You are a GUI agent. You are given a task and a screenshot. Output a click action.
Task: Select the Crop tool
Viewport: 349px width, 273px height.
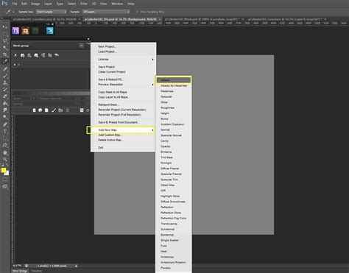(5, 54)
